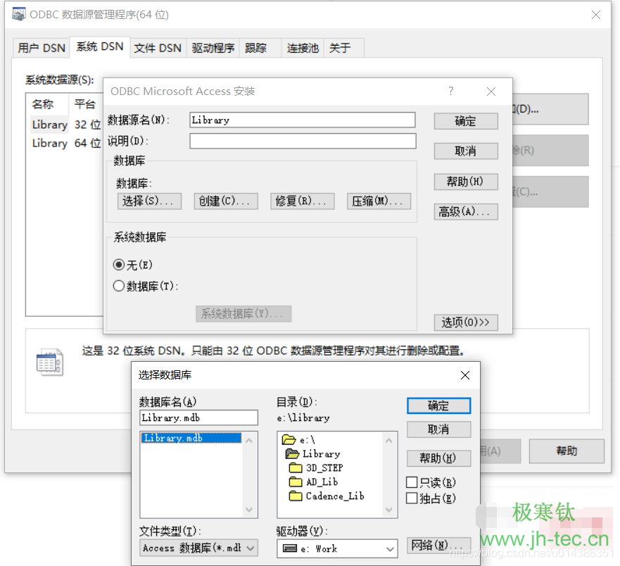Click the 选择(S)... database button

click(x=149, y=201)
